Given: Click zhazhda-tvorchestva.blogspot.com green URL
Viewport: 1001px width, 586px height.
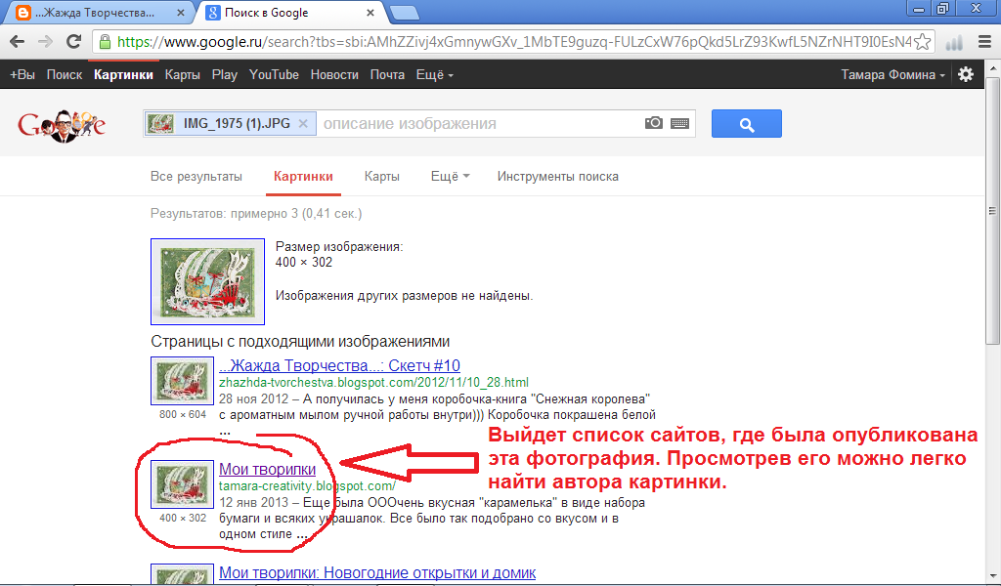Looking at the screenshot, I should click(x=373, y=383).
